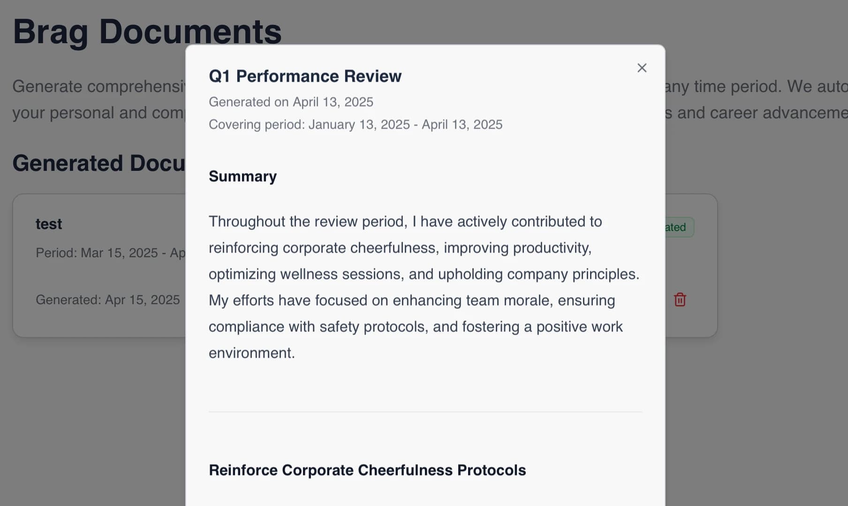Image resolution: width=848 pixels, height=506 pixels.
Task: Click the "Generate comprehensi" description text
Action: (98, 86)
